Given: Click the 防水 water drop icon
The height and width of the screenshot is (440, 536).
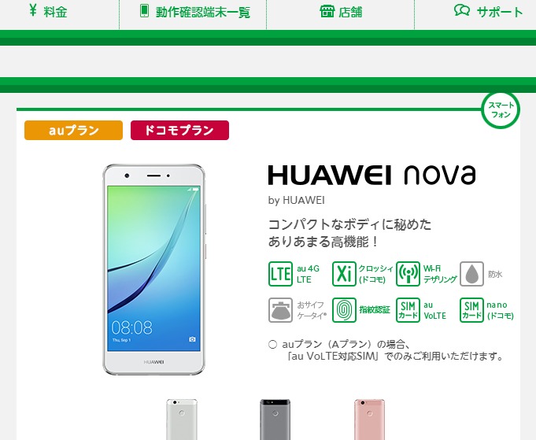Looking at the screenshot, I should tap(471, 274).
